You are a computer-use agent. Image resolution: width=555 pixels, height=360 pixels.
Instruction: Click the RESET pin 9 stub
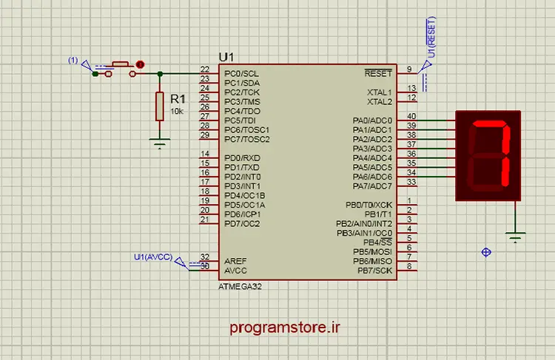(x=407, y=74)
